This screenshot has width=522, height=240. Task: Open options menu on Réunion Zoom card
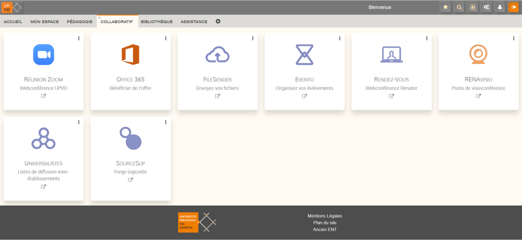79,38
